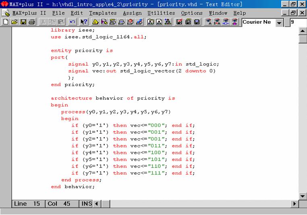Click the vertical scrollbar thumb
This screenshot has height=215, width=307.
coord(303,39)
